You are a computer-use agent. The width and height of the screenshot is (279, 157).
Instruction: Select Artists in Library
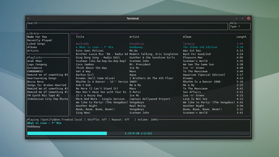[33, 50]
